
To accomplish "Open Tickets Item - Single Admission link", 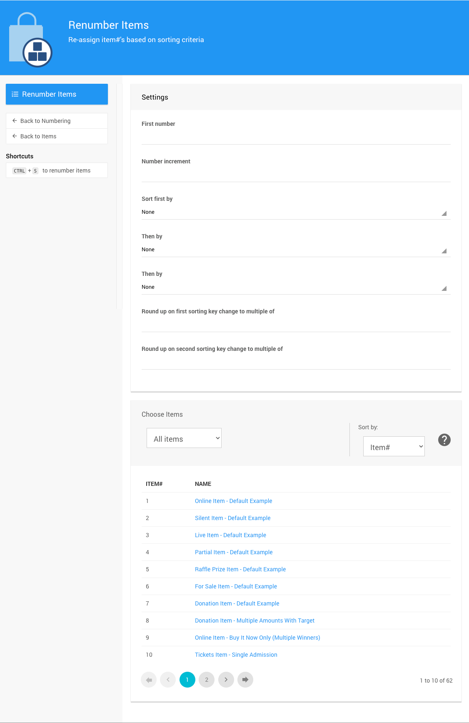I will 236,655.
